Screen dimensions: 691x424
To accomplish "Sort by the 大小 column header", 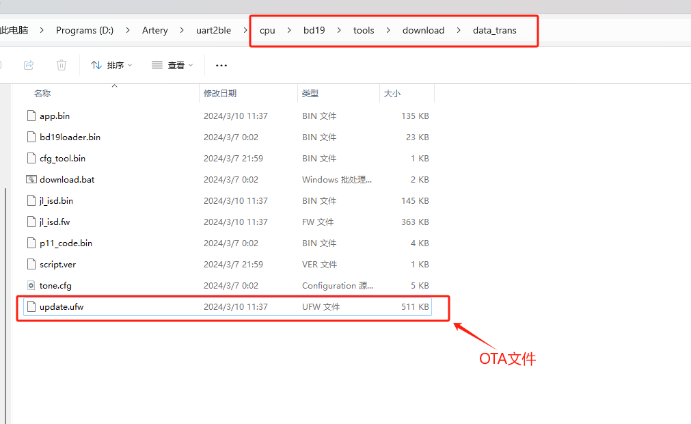I will click(x=392, y=94).
